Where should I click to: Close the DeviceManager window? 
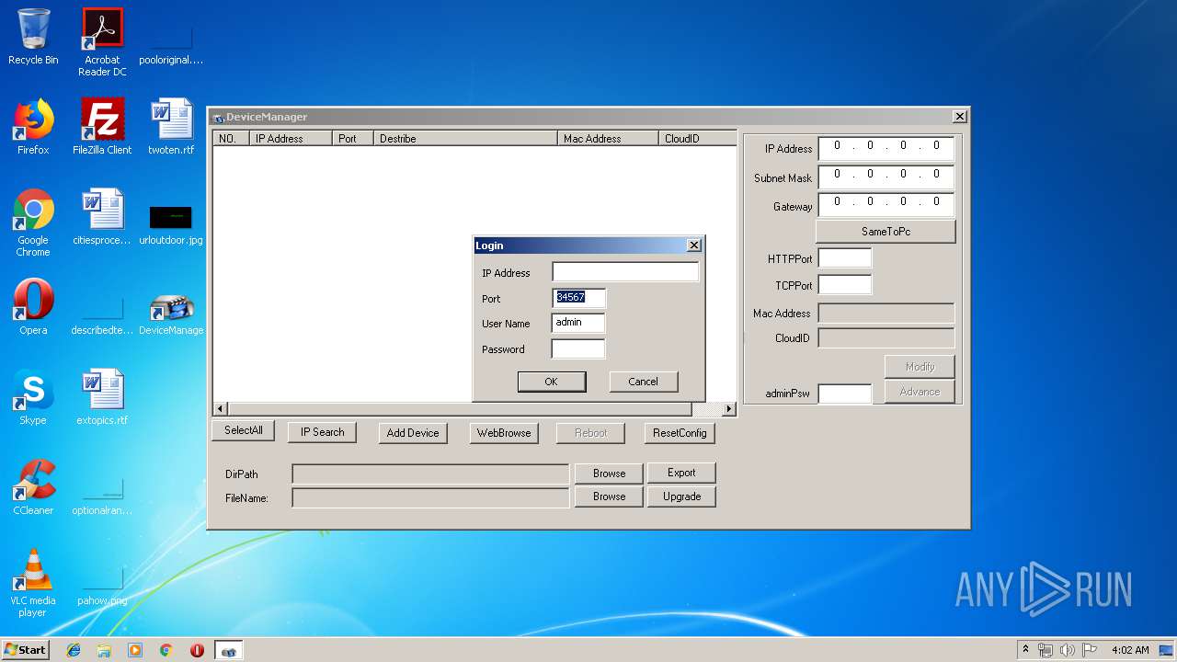[x=959, y=117]
